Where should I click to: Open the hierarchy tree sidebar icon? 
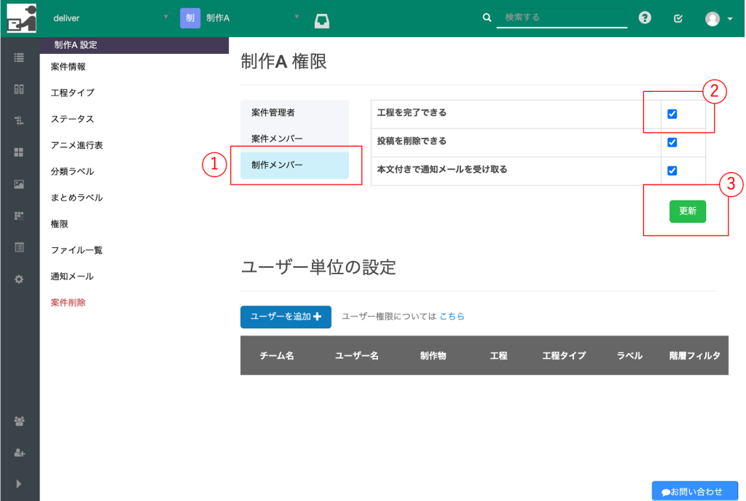(19, 120)
